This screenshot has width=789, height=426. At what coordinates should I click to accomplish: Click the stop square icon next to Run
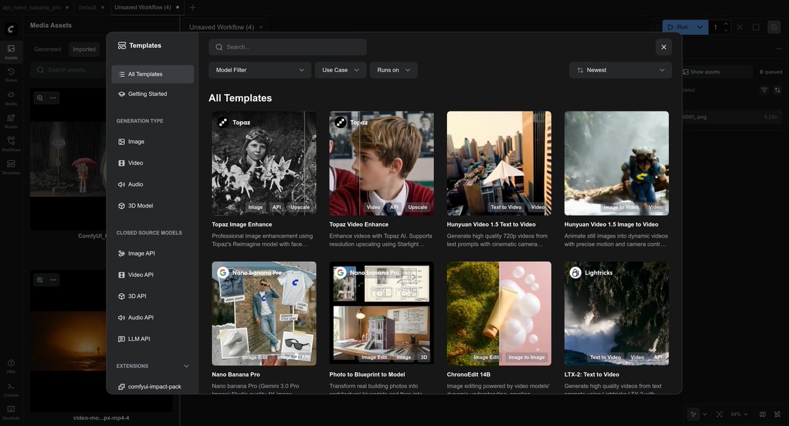click(756, 27)
